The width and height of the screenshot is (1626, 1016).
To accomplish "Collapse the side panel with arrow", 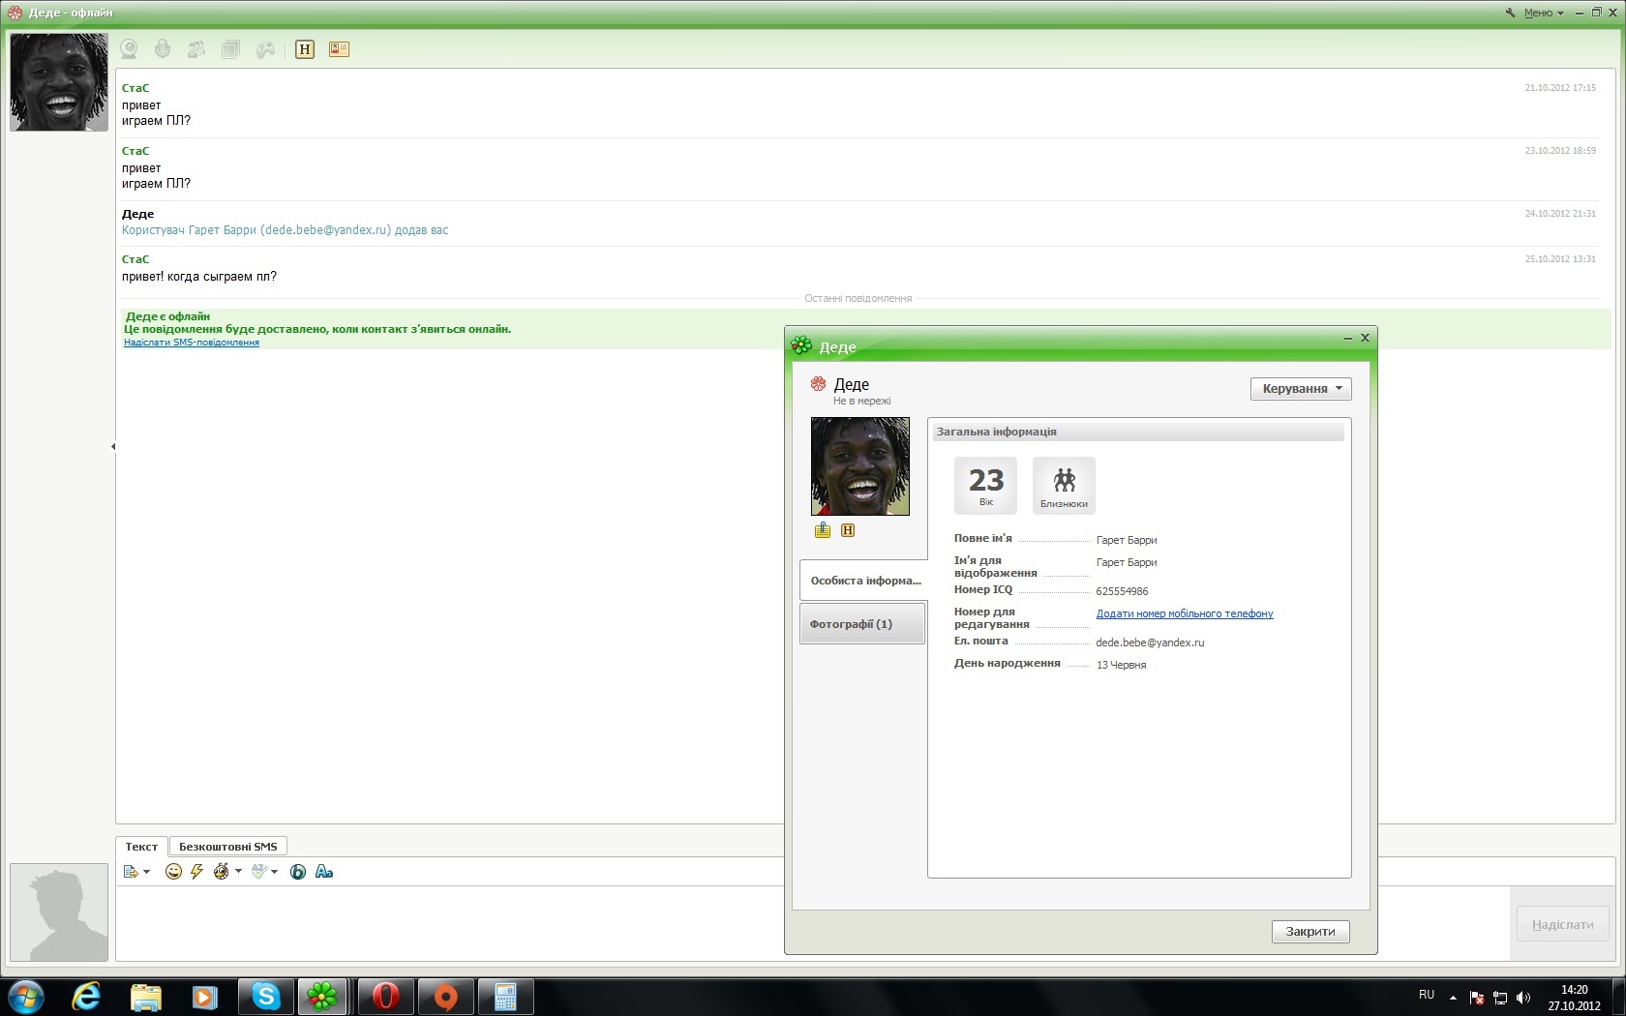I will coord(113,446).
